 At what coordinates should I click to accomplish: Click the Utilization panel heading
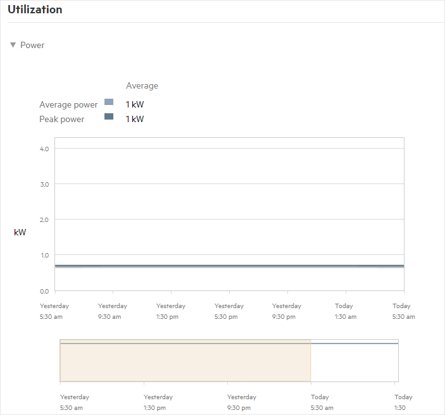35,10
